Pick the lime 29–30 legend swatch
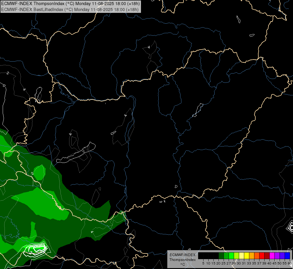This screenshot has height=269, width=293. (236, 256)
